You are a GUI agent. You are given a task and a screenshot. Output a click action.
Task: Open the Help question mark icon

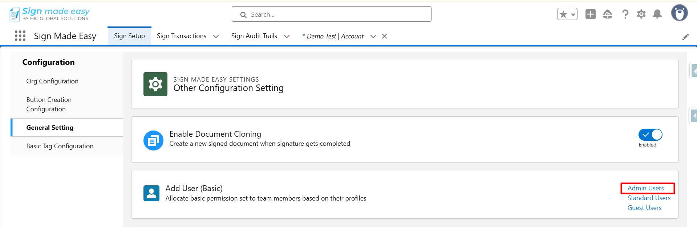(625, 15)
